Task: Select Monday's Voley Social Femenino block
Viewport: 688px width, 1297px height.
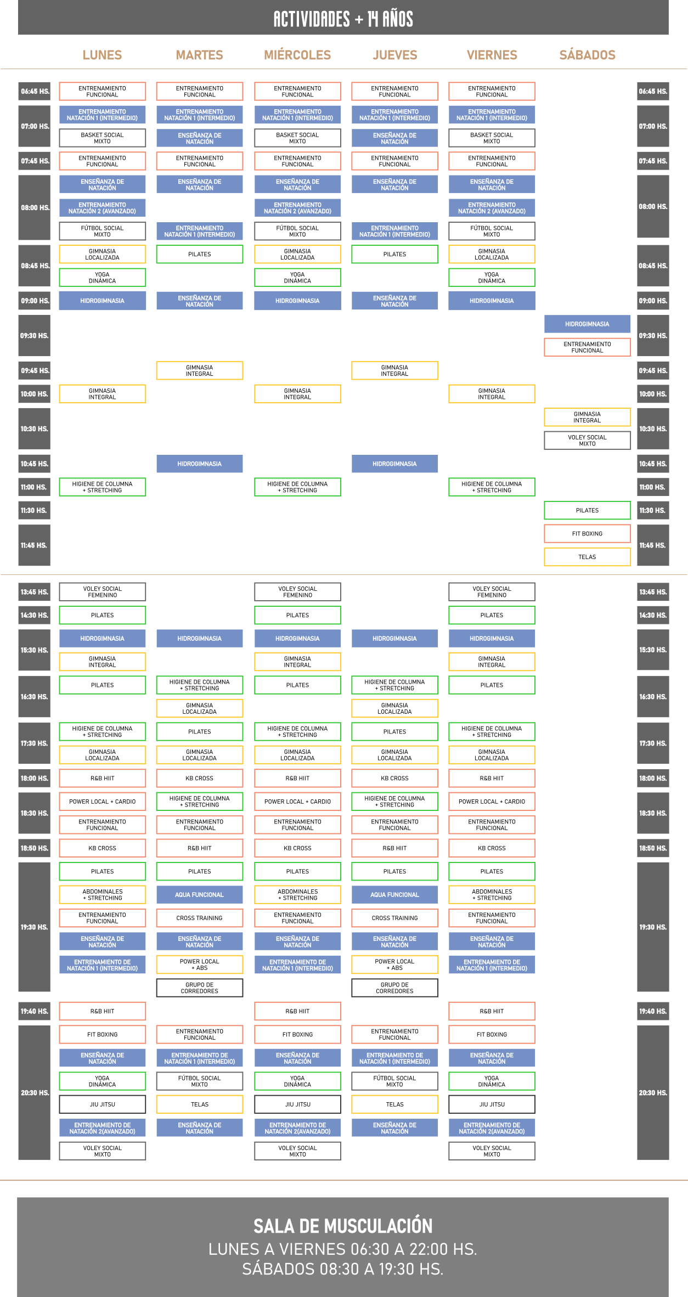Action: pos(102,592)
